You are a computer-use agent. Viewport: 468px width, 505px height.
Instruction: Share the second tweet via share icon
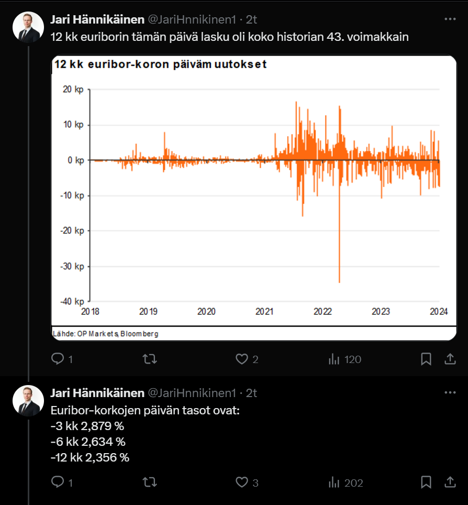click(450, 482)
